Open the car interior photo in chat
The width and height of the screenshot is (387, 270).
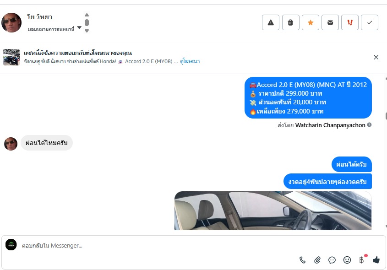(273, 211)
